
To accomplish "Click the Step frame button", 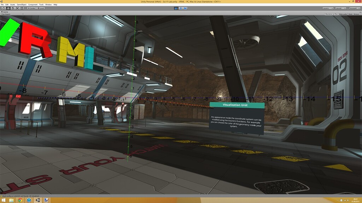I will coord(185,8).
